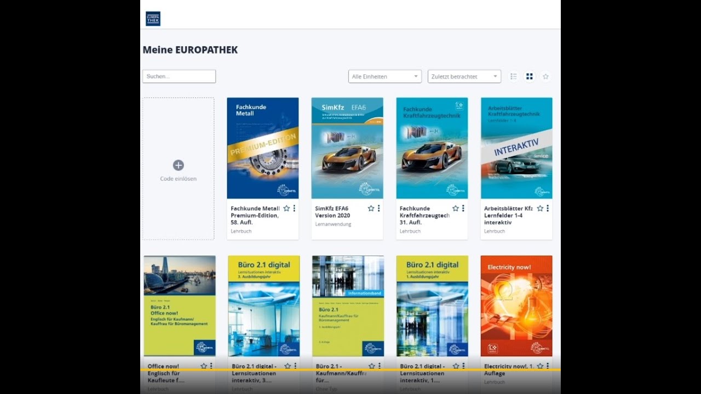
Task: Open options menu for Office now! Englisch
Action: (211, 366)
